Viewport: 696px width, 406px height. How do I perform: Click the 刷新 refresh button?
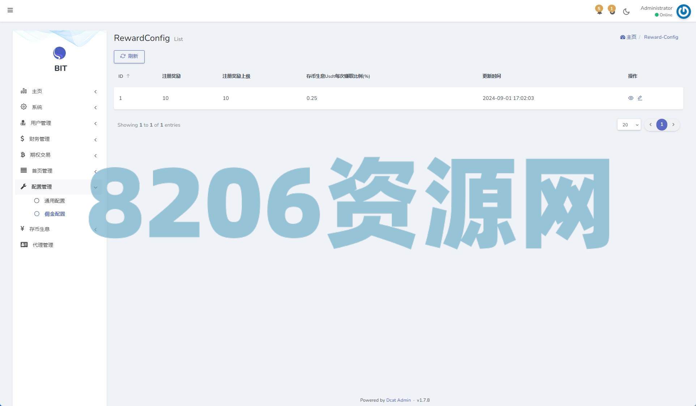coord(129,56)
